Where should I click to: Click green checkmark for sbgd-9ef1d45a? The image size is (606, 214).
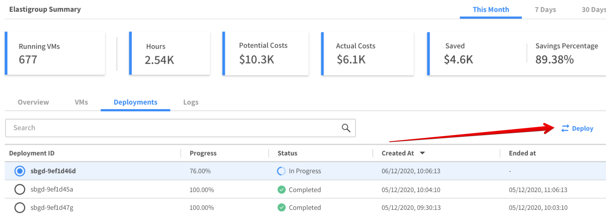click(281, 190)
